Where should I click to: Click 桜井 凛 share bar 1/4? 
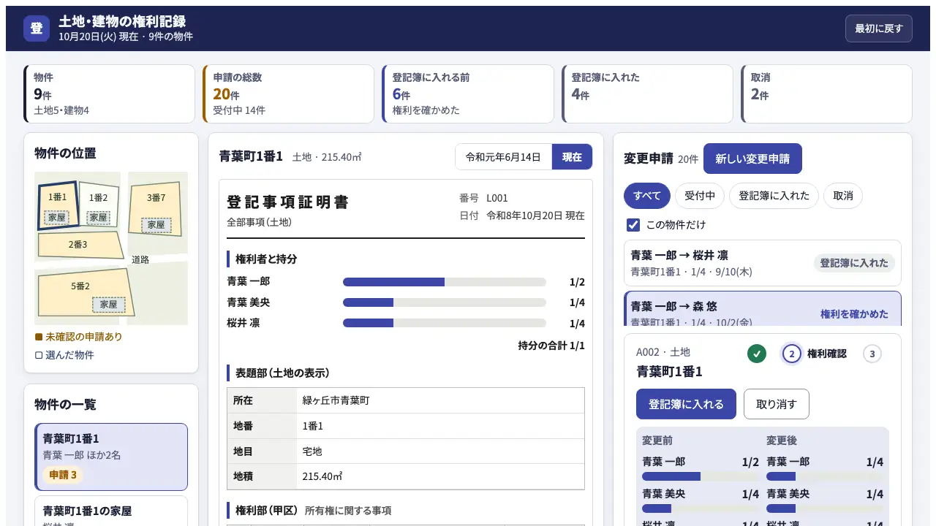(445, 323)
